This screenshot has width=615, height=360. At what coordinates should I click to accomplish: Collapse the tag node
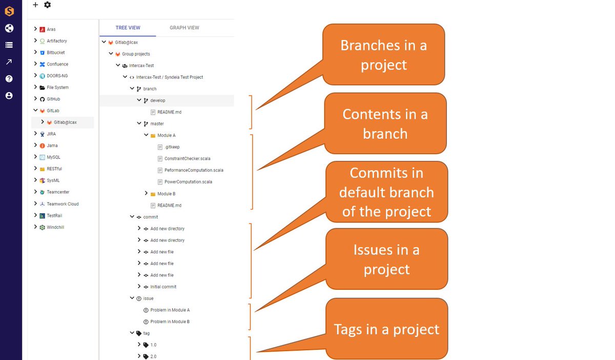132,333
